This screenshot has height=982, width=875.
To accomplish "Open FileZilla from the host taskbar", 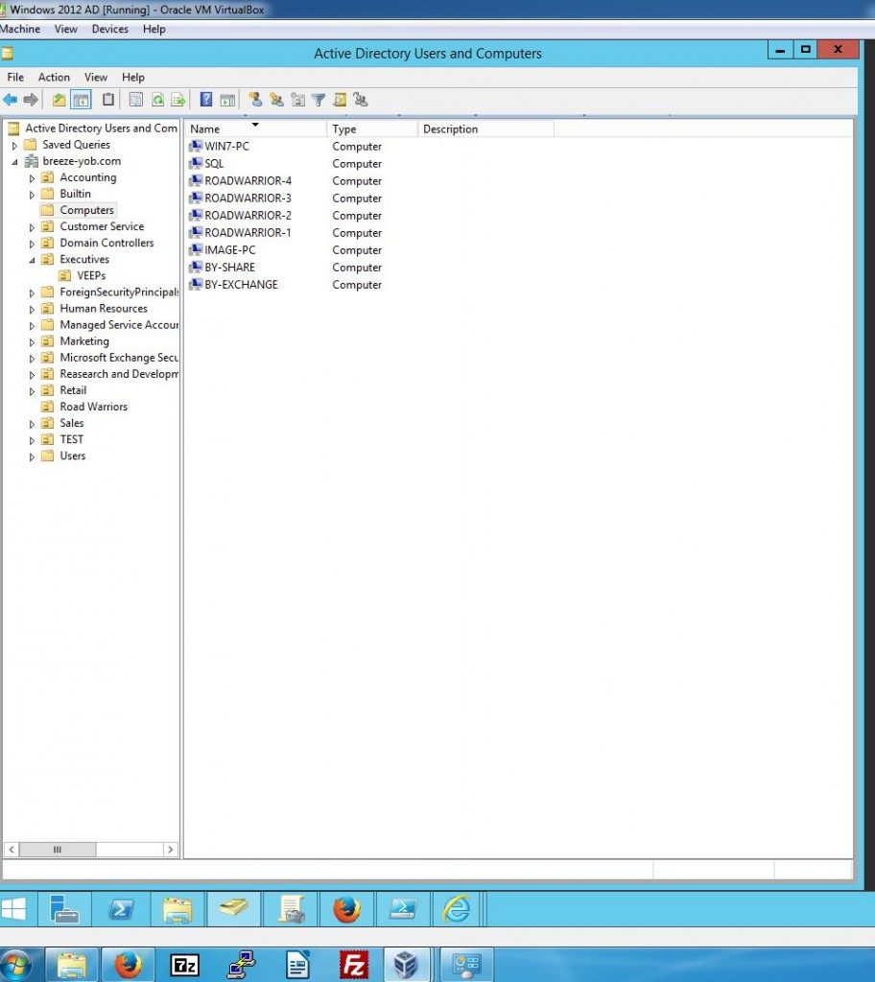I will tap(353, 965).
